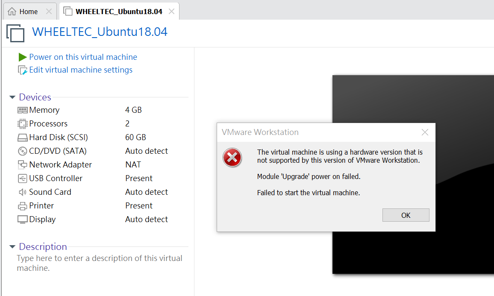Viewport: 494px width, 296px height.
Task: Click the 60 GB disk value
Action: (135, 138)
